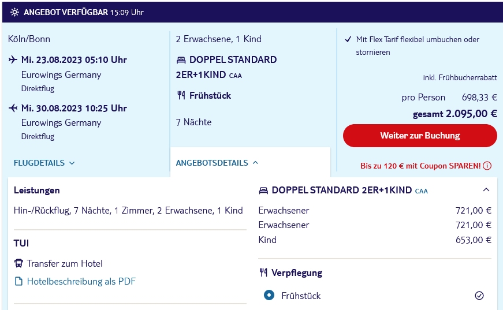Click the Flex Tarif checkmark
The width and height of the screenshot is (503, 310).
pos(348,39)
